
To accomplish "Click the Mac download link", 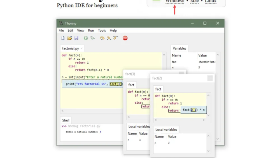I will [x=195, y=1].
